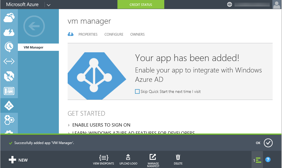Click the back arrow circle button
The image size is (282, 168).
pos(34,26)
